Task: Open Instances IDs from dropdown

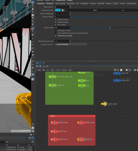Action: pyautogui.click(x=72, y=45)
